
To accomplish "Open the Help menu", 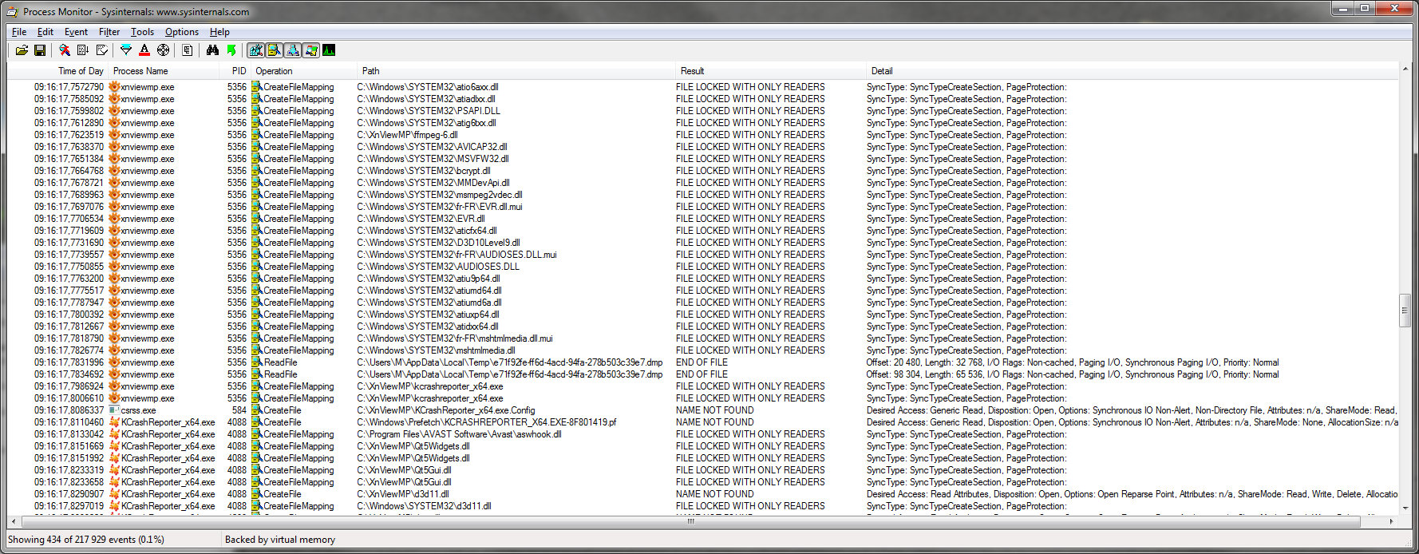I will click(x=219, y=32).
